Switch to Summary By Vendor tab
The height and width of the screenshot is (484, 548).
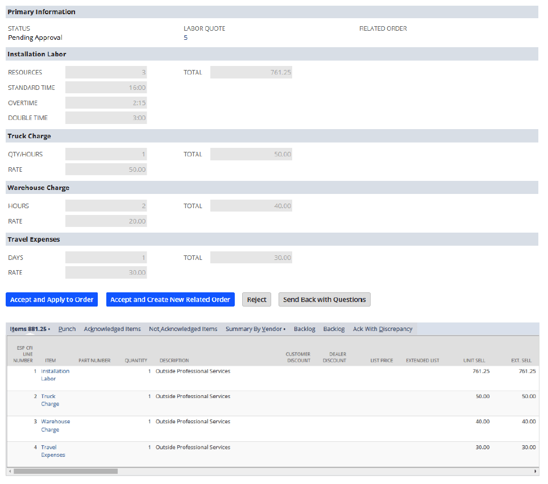[x=255, y=329]
